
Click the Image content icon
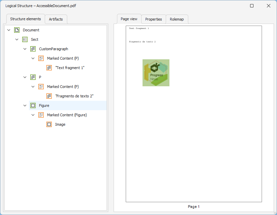[49, 124]
